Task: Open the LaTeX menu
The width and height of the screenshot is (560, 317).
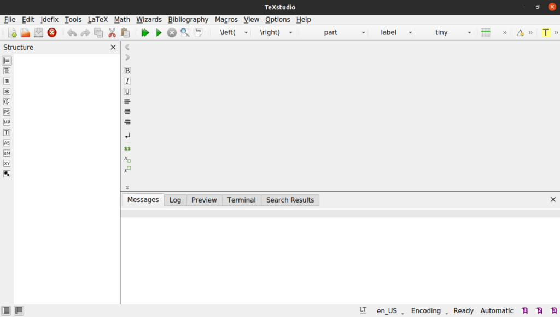Action: pos(97,20)
